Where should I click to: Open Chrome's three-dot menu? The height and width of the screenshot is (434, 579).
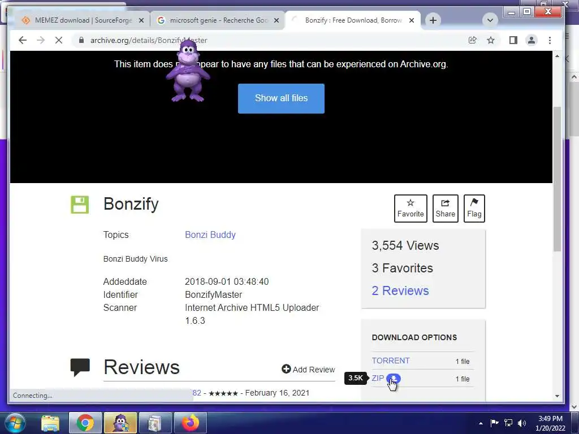pyautogui.click(x=550, y=40)
